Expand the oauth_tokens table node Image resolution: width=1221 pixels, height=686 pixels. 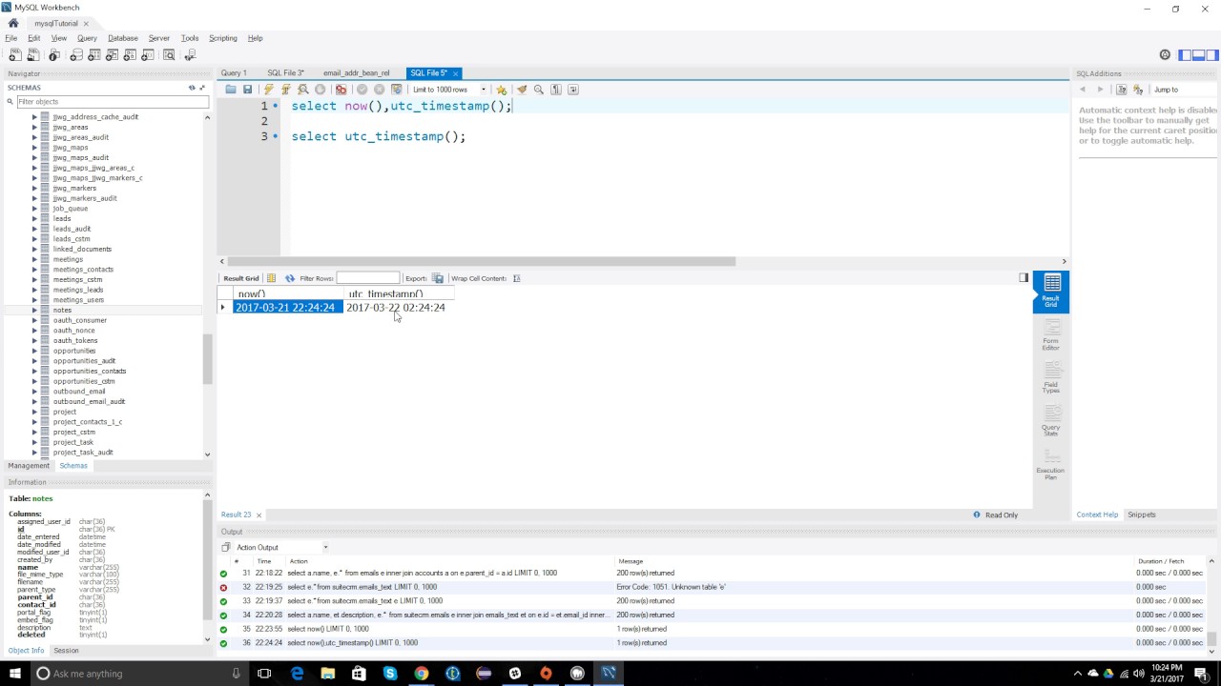pyautogui.click(x=34, y=340)
